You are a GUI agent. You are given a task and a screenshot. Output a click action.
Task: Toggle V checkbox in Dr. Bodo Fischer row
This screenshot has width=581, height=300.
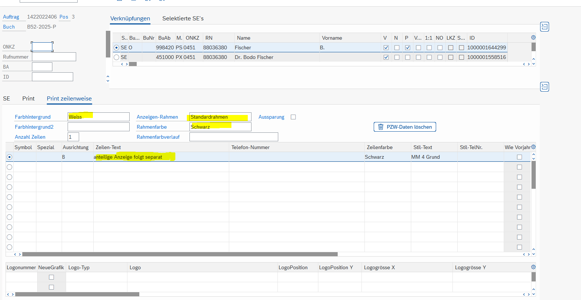coord(386,57)
